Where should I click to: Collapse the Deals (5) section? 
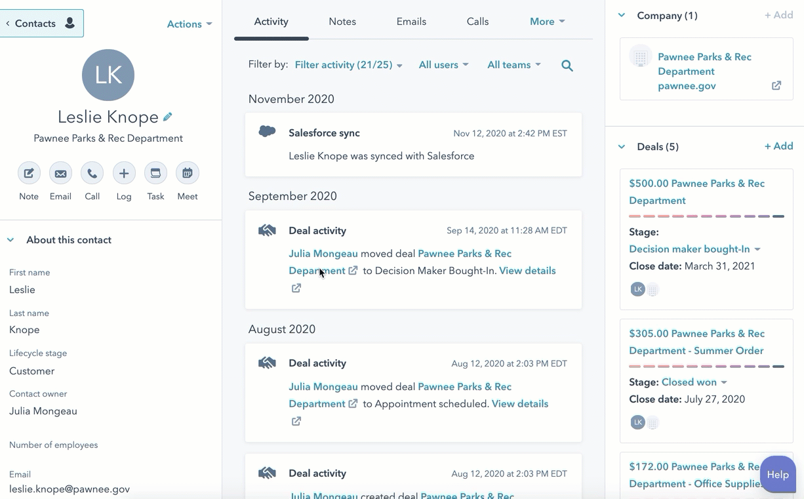click(622, 147)
